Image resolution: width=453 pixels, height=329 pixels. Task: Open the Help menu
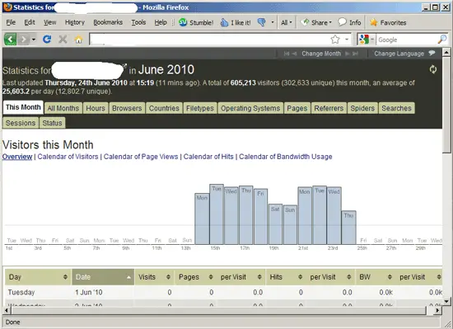[x=161, y=22]
